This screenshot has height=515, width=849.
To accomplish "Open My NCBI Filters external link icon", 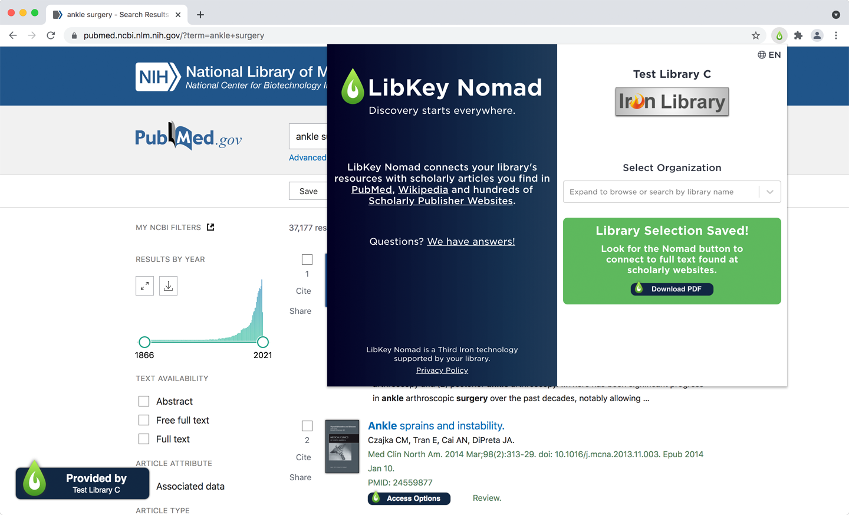I will point(210,227).
